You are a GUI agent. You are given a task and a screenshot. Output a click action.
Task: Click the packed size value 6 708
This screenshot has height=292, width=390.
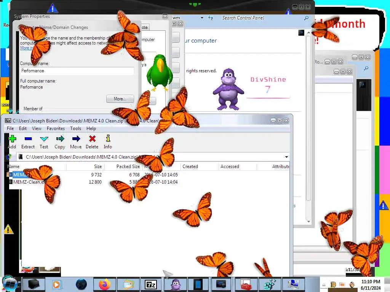point(134,175)
